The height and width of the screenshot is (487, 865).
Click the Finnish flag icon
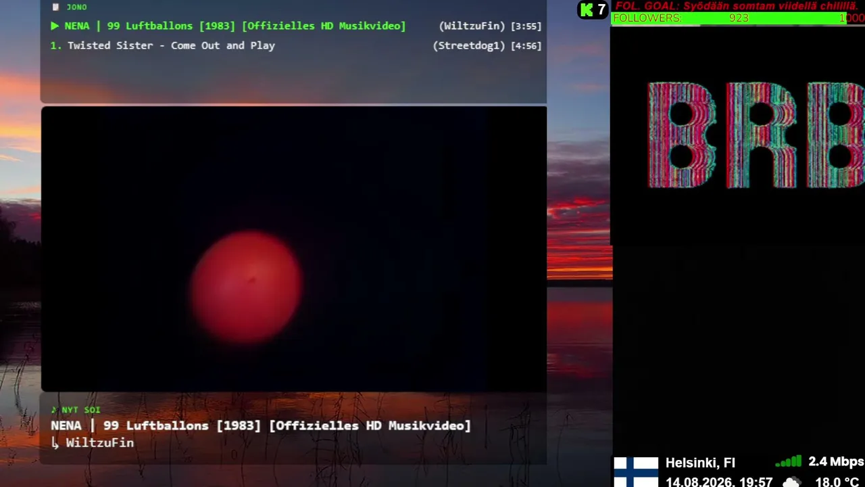tap(635, 472)
